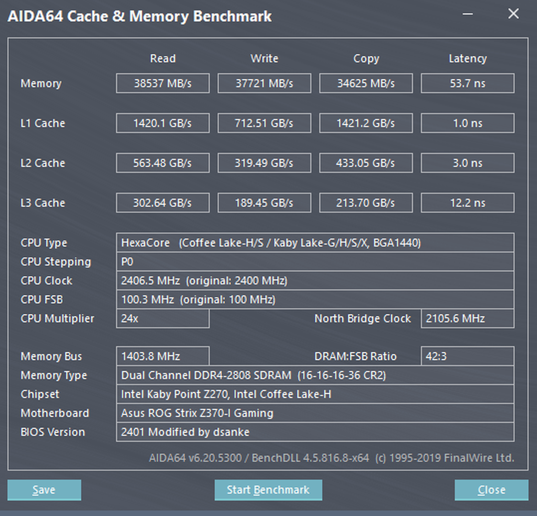Image resolution: width=537 pixels, height=516 pixels.
Task: Click the Memory row label
Action: (x=41, y=84)
